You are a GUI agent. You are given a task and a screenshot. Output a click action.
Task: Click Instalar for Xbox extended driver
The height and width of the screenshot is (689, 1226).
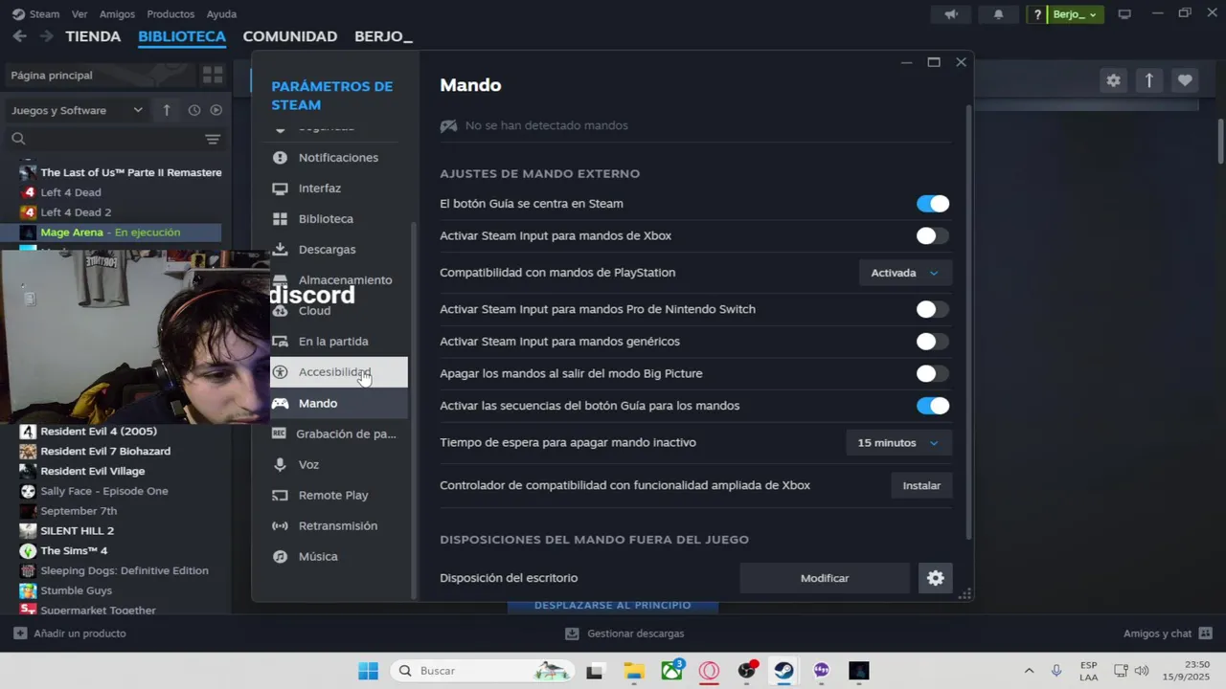[x=921, y=485]
